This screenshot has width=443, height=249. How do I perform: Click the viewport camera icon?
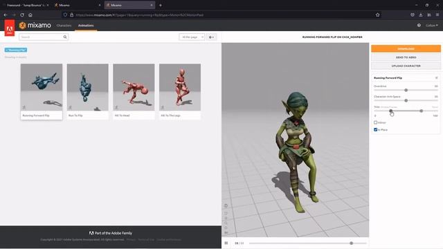226,232
